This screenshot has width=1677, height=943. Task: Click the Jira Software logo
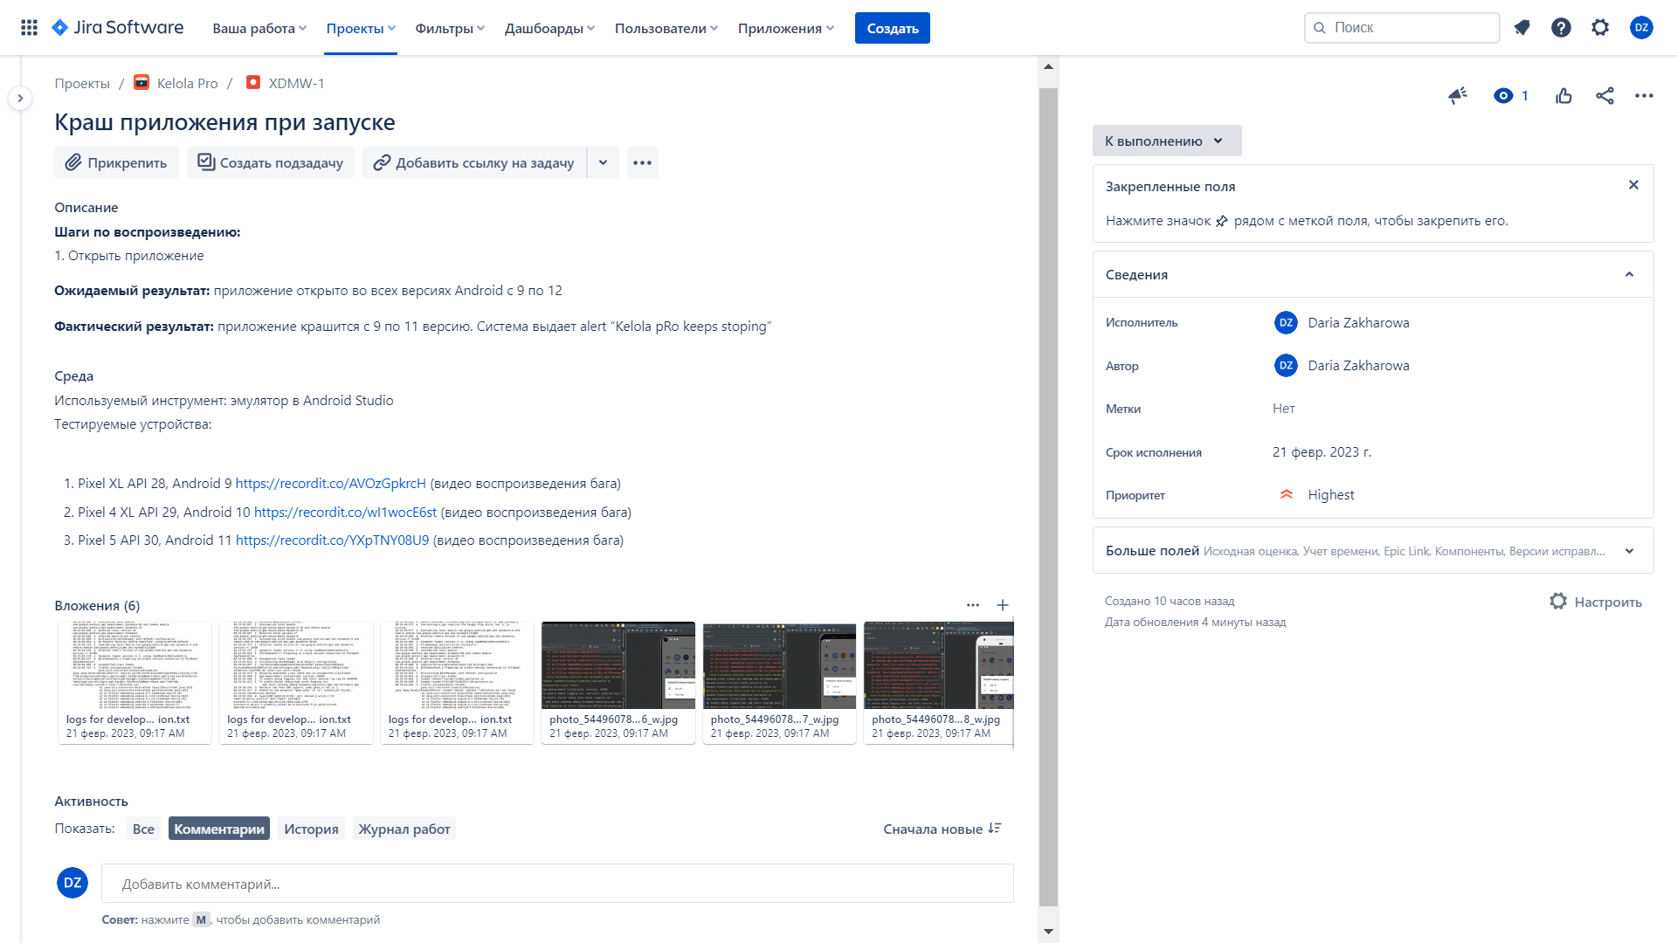118,28
